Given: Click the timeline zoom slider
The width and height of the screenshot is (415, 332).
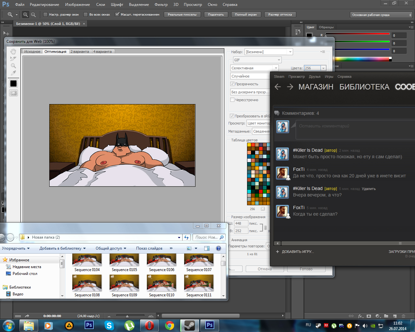Looking at the screenshot, I should 130,316.
